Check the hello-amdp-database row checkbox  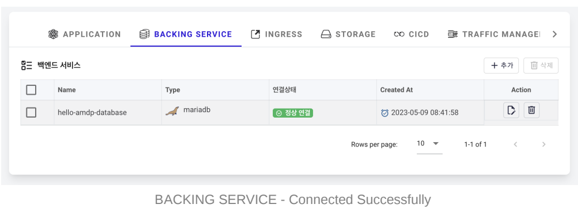pyautogui.click(x=31, y=112)
